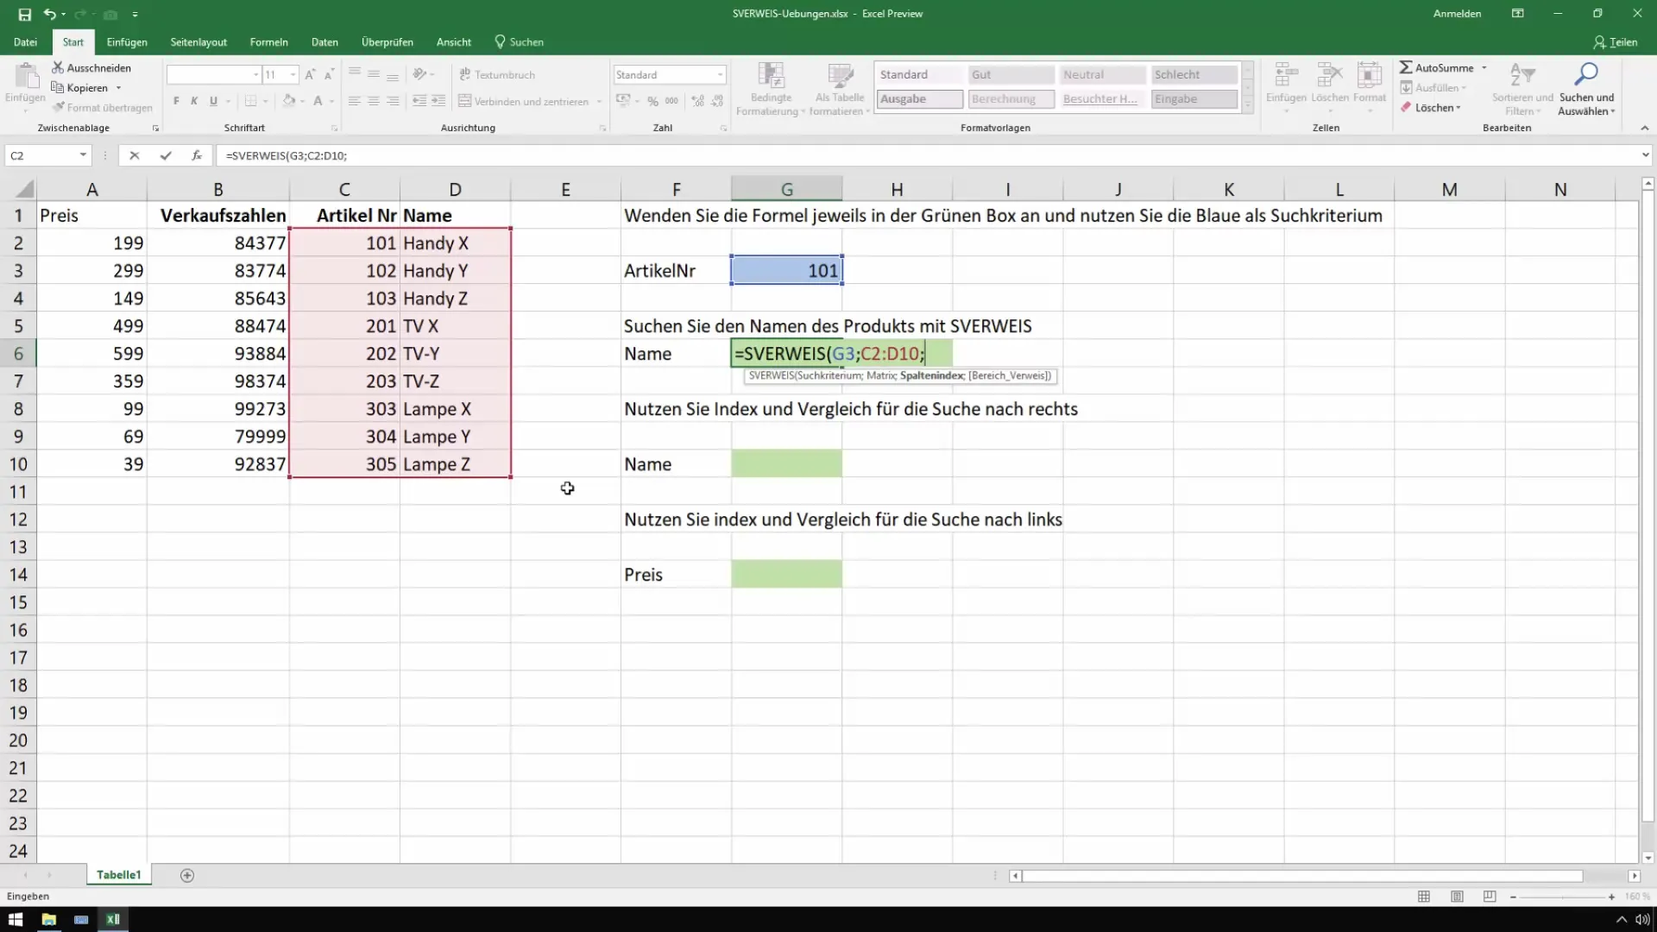This screenshot has height=932, width=1657.
Task: Apply the Gut cell style
Action: coord(1011,75)
